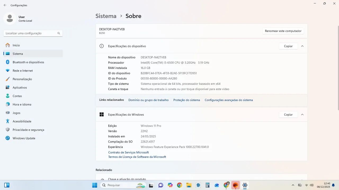Click the back arrow in Configurações
This screenshot has height=190, width=339.
[x=5, y=5]
